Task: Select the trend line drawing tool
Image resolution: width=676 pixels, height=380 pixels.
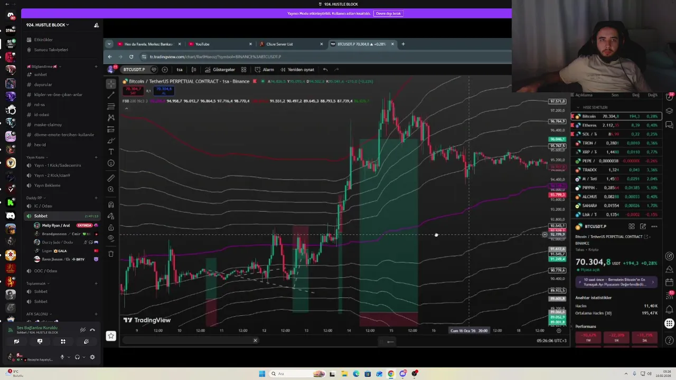Action: tap(111, 95)
